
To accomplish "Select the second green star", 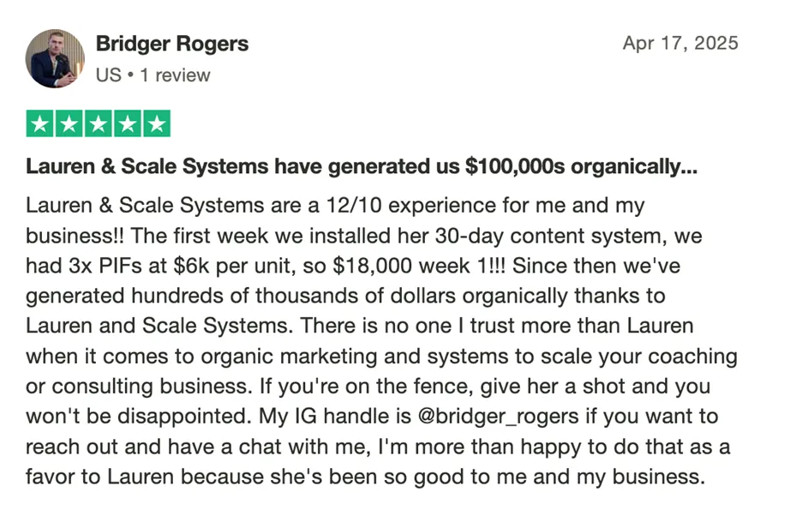I will pos(69,123).
